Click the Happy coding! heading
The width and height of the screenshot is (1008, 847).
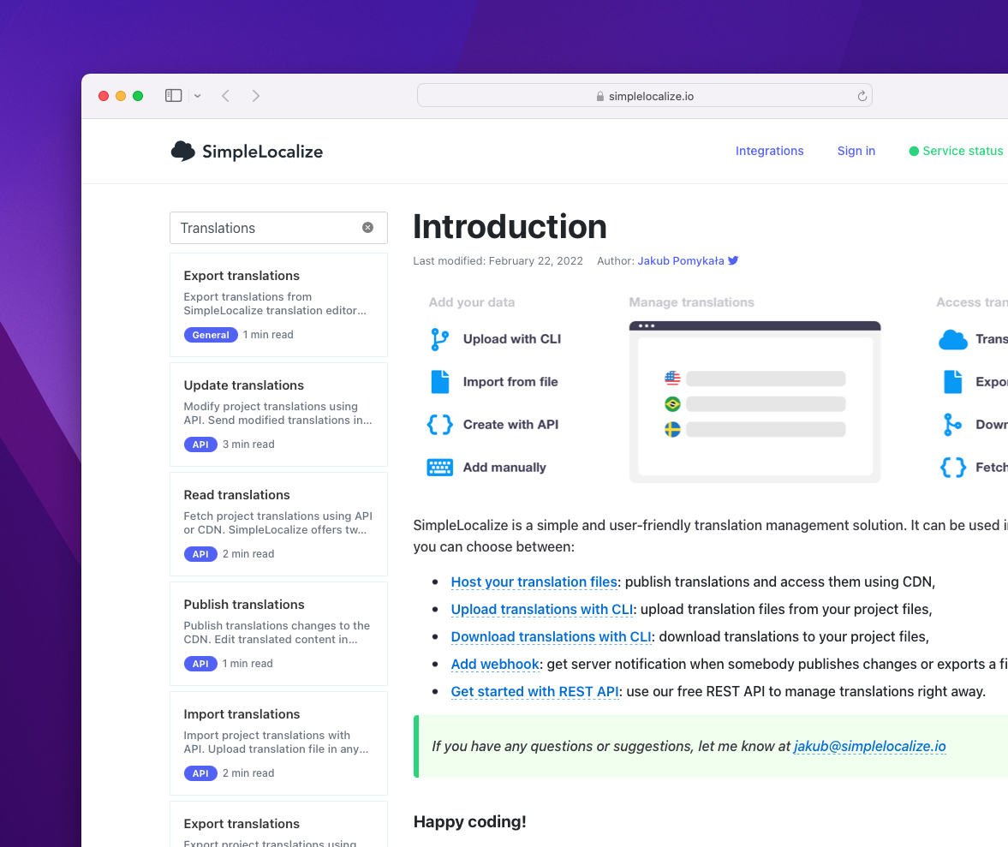click(x=470, y=822)
